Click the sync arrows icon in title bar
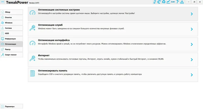203x109 pixels. click(155, 2)
